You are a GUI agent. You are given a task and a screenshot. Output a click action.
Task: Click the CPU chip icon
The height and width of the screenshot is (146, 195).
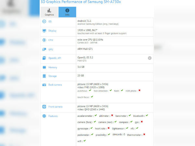[x=44, y=40]
